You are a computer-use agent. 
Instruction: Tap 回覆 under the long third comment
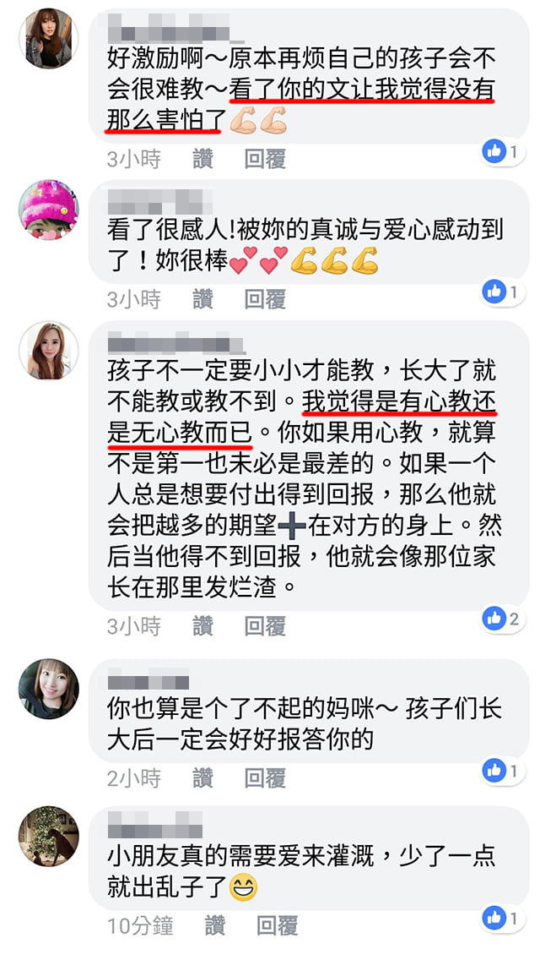(x=265, y=626)
